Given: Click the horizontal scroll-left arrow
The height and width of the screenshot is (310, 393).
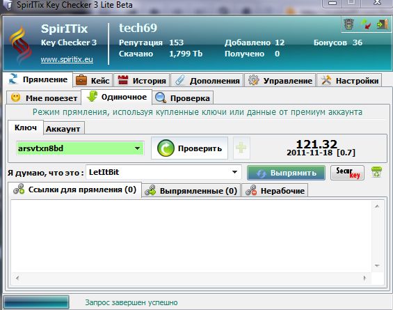Looking at the screenshot, I should tap(17, 278).
